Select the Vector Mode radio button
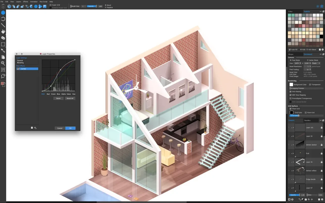Screen dimensions: 325x203 coord(308,60)
